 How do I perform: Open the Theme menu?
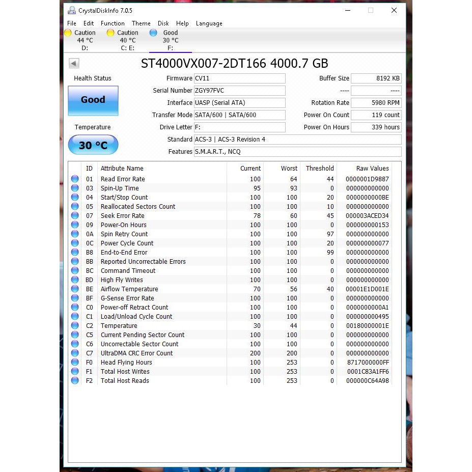pos(141,23)
